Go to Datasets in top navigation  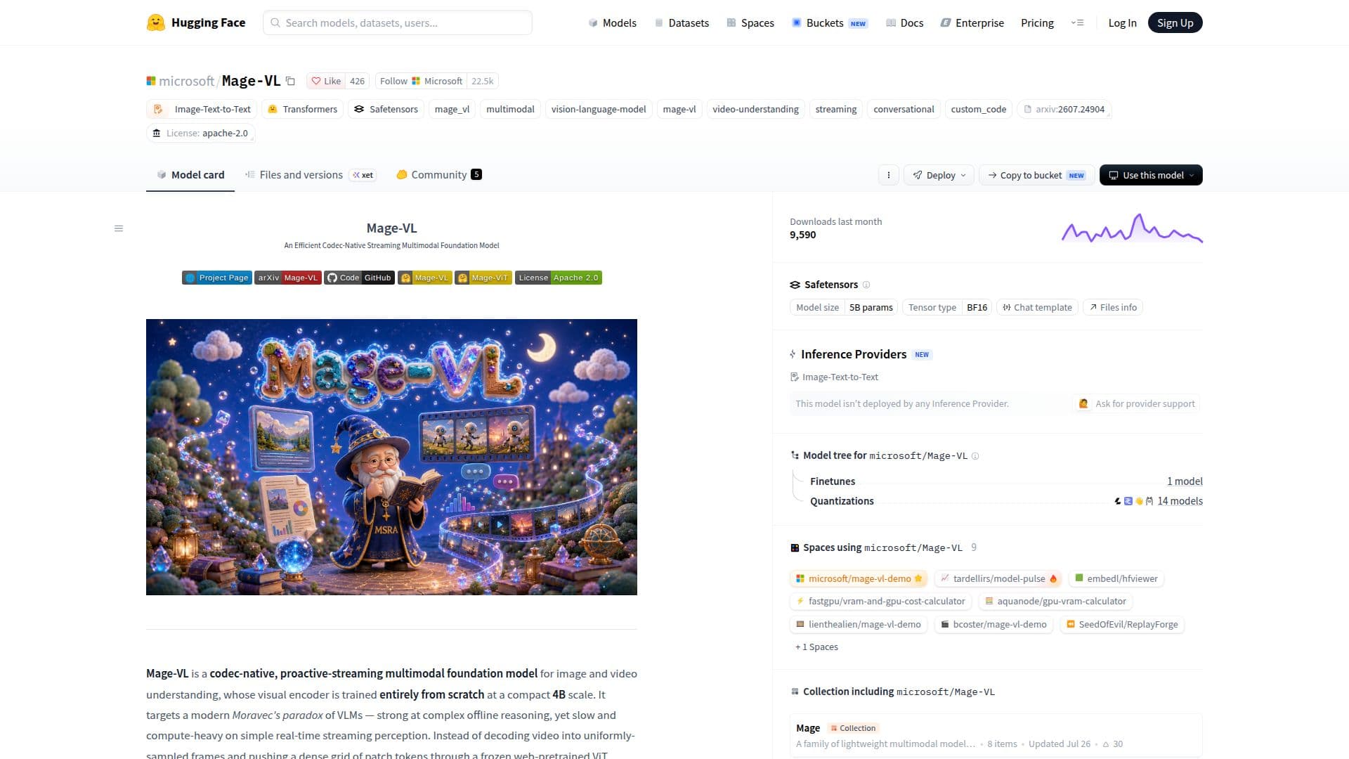click(x=682, y=22)
